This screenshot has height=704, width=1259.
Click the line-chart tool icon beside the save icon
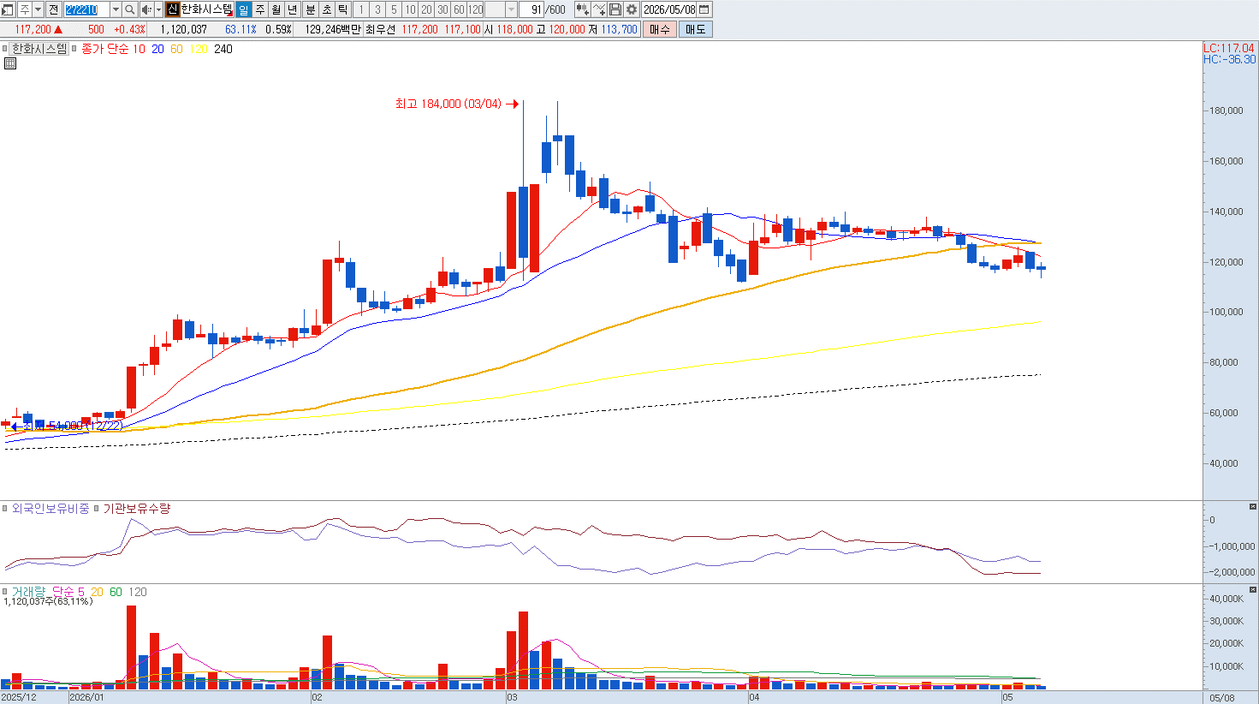pyautogui.click(x=599, y=9)
